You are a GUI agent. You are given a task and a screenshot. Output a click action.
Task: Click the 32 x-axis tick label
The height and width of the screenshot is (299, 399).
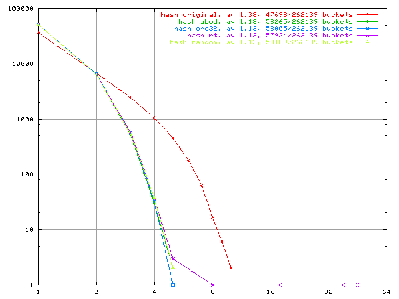click(x=329, y=292)
